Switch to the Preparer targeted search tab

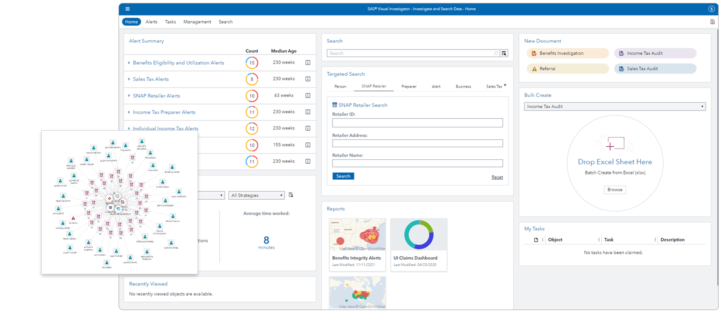coord(409,86)
